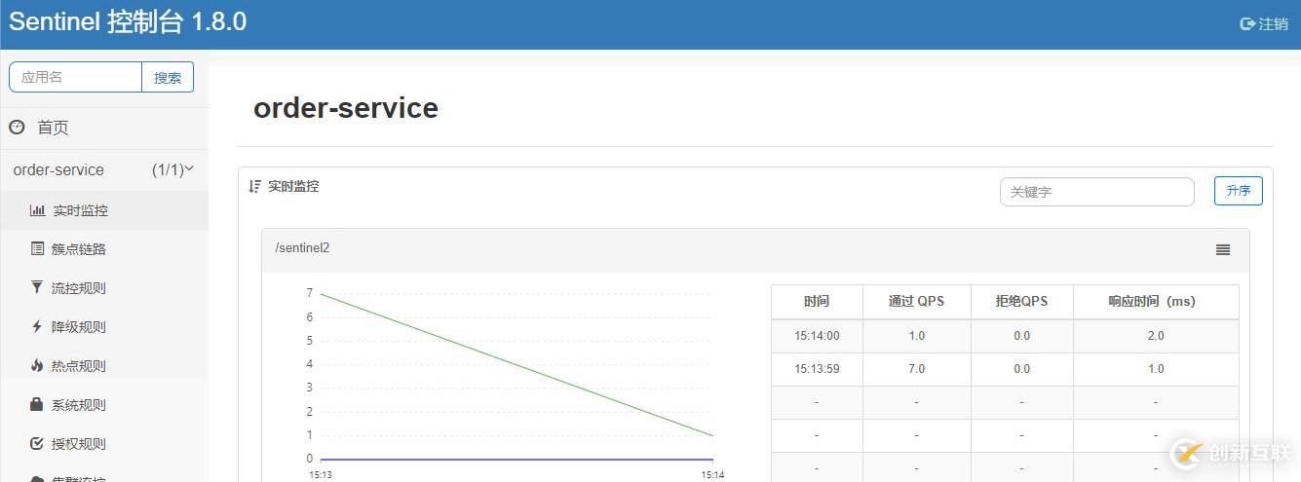Click the 降级规则 lightning icon
The image size is (1301, 482).
tap(37, 326)
